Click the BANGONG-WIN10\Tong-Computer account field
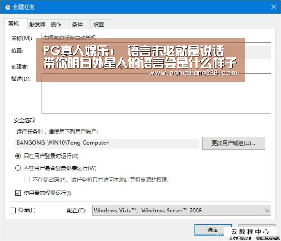Image resolution: width=281 pixels, height=241 pixels. [x=107, y=143]
